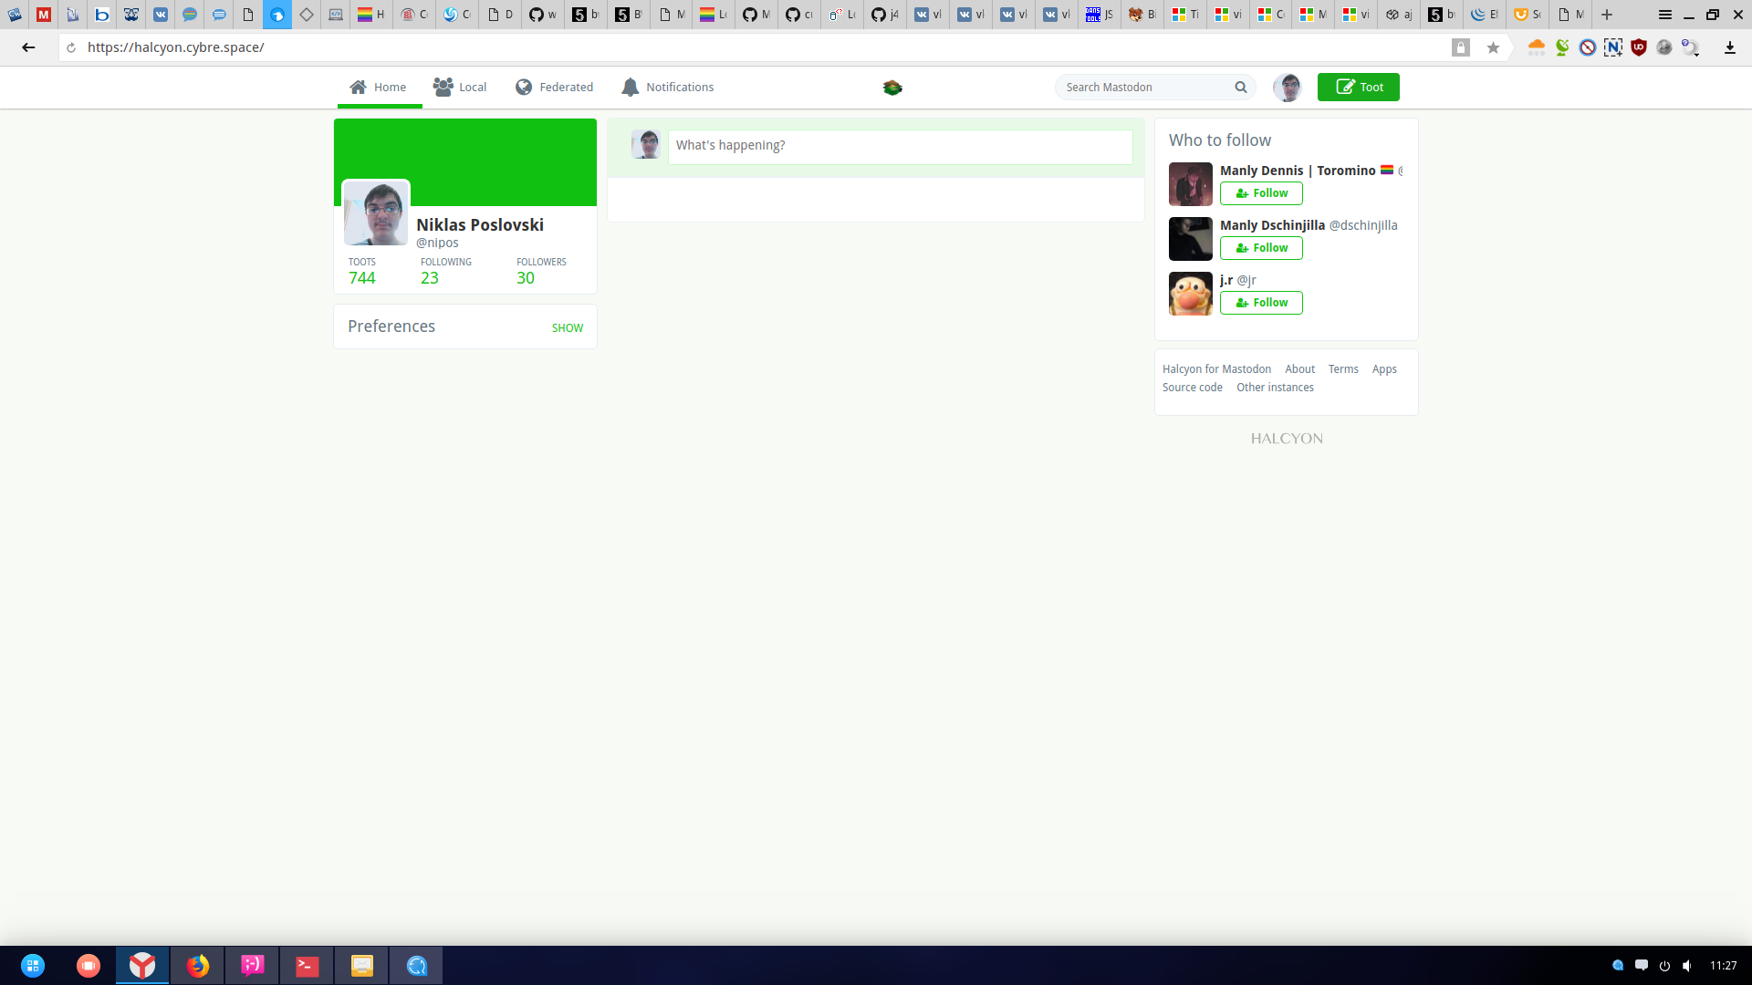Viewport: 1752px width, 985px height.
Task: Open the Source code link
Action: (1192, 388)
